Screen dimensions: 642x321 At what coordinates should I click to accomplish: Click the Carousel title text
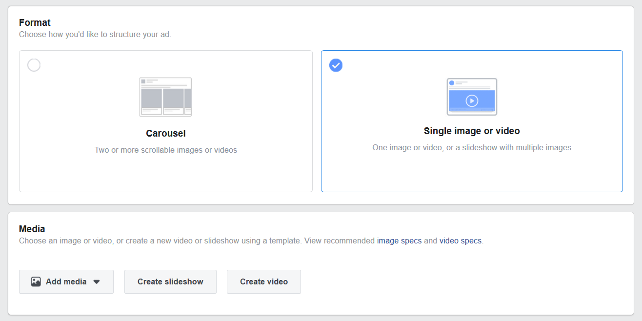pyautogui.click(x=166, y=133)
